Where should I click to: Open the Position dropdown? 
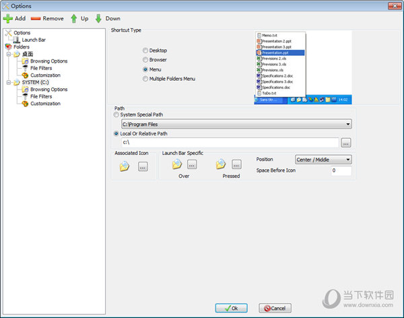(x=323, y=160)
